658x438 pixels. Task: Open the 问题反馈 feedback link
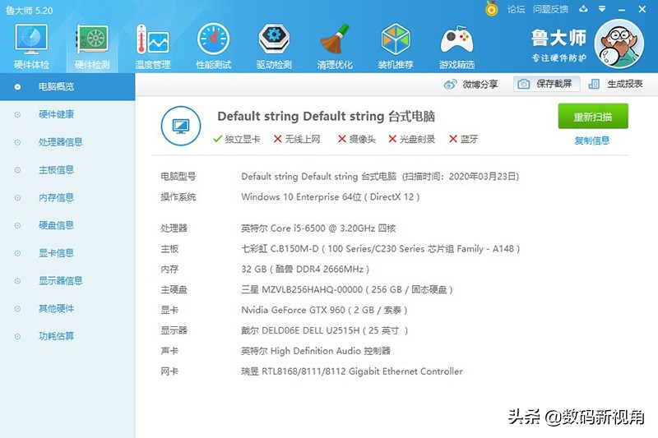tap(550, 9)
